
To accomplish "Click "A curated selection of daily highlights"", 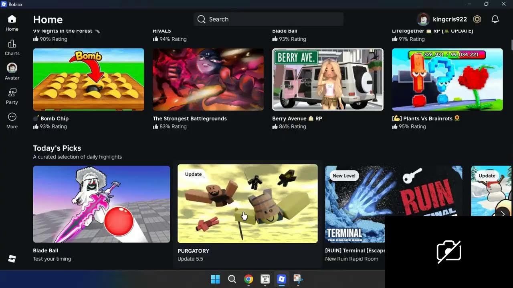I will [77, 157].
